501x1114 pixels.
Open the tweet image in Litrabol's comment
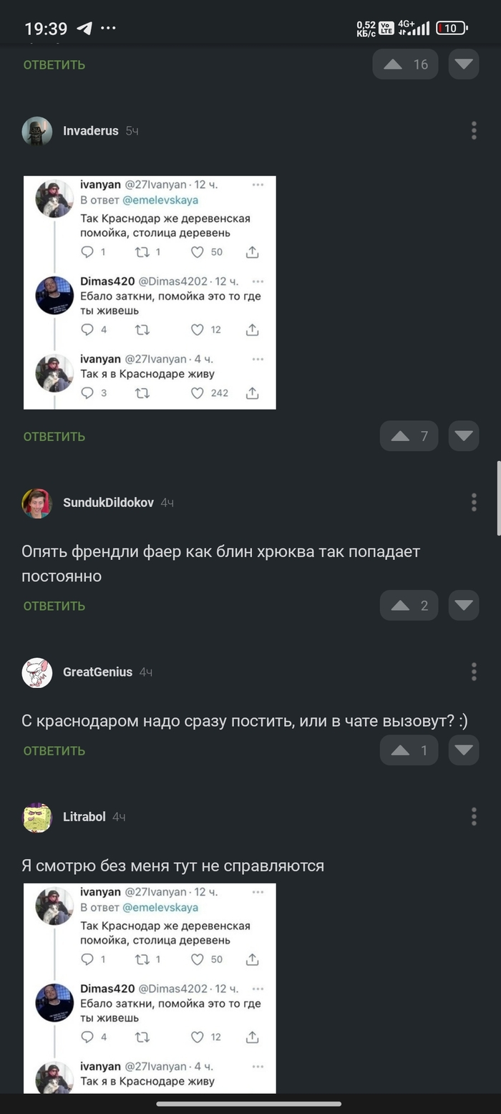(150, 988)
